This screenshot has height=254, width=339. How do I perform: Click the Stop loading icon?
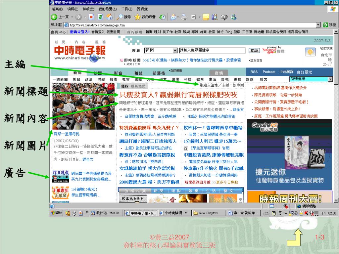point(91,17)
